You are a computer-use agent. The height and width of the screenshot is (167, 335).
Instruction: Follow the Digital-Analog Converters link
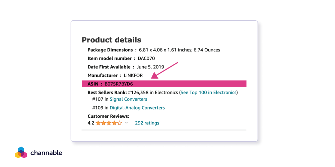(137, 108)
